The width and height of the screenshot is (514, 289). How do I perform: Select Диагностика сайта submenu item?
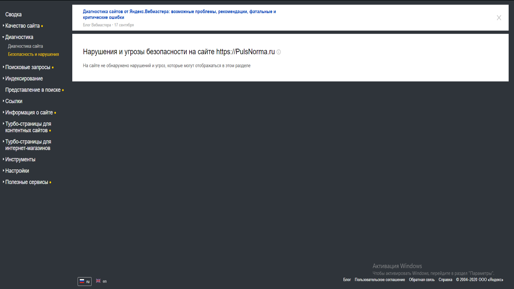coord(25,46)
